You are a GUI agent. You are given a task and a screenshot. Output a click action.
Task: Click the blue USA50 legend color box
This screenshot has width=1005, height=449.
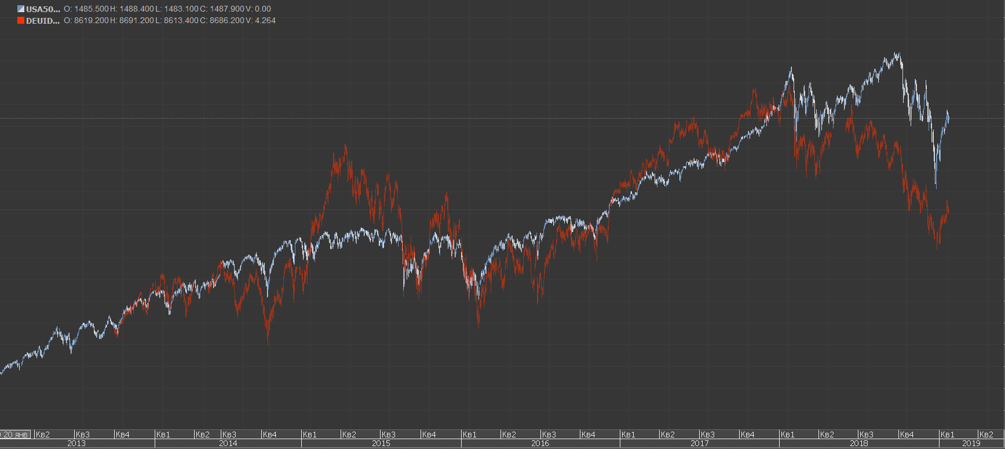21,9
